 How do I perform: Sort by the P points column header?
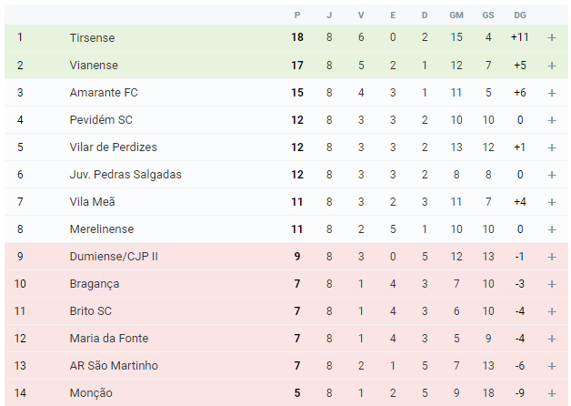[297, 15]
